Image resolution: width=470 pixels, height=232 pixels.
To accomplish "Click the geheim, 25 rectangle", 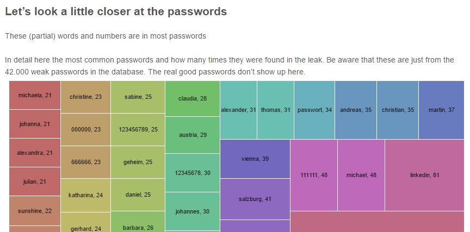I will coord(138,162).
